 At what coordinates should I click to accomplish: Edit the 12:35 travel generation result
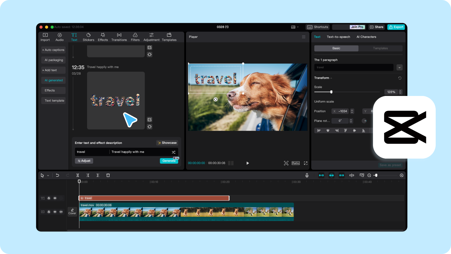150,119
